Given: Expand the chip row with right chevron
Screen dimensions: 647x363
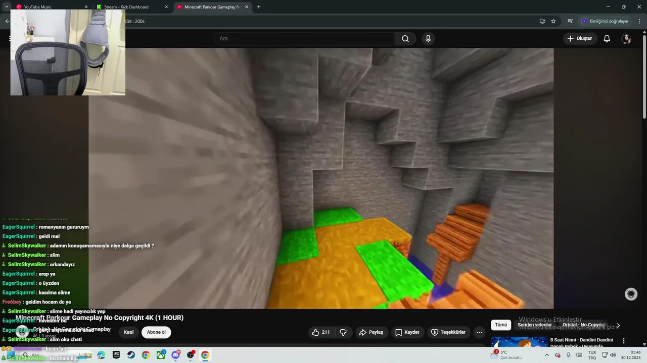Looking at the screenshot, I should tap(618, 326).
